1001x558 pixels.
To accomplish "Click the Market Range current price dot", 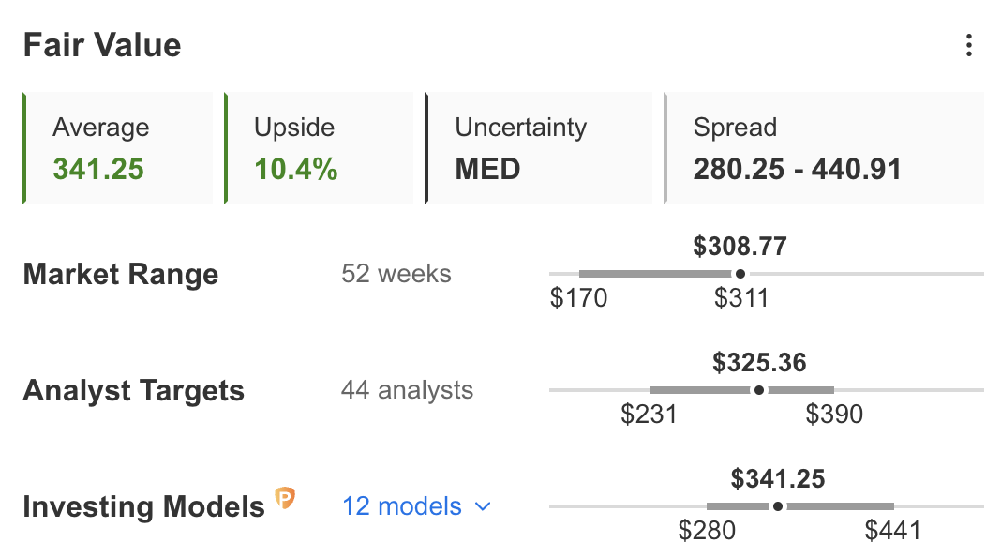I will coord(740,274).
